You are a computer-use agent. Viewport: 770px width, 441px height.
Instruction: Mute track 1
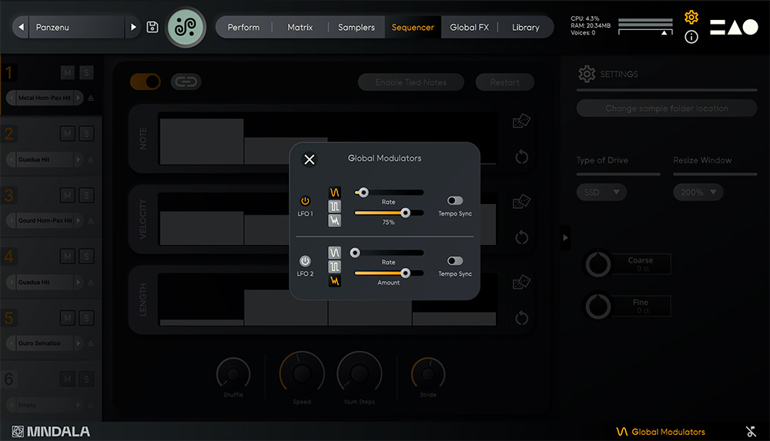[68, 72]
